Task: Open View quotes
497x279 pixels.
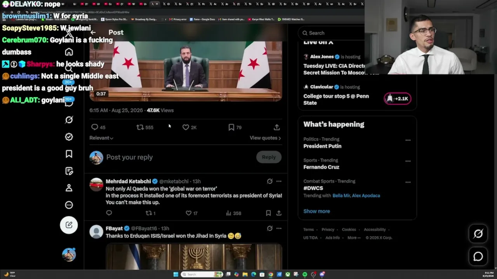Action: 265,138
